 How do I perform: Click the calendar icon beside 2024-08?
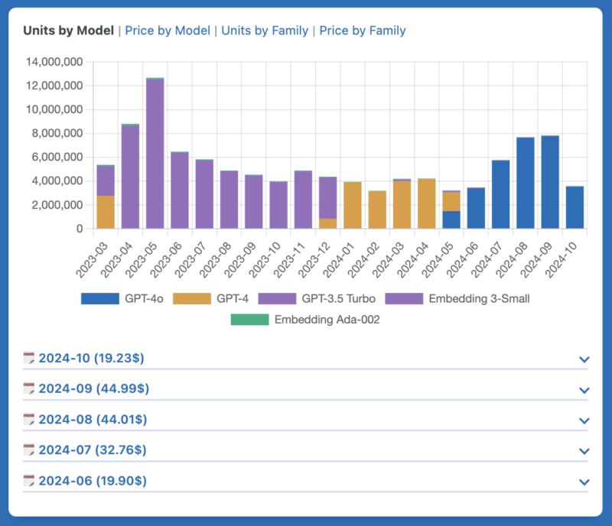click(29, 419)
